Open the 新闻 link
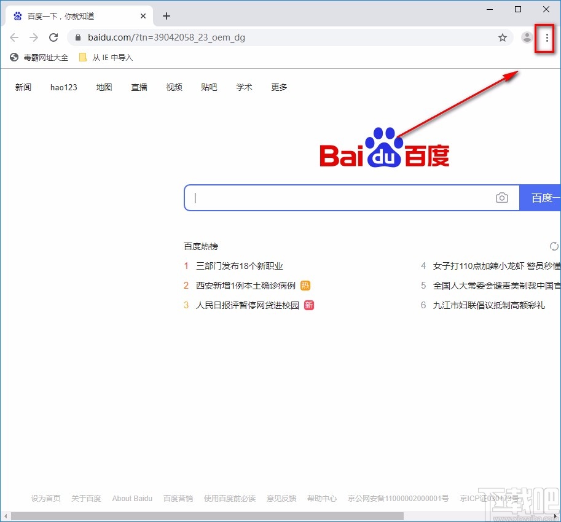The width and height of the screenshot is (561, 522). point(23,87)
